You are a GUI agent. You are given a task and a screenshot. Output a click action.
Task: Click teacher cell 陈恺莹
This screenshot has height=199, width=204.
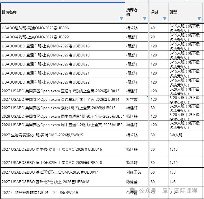click(136, 182)
